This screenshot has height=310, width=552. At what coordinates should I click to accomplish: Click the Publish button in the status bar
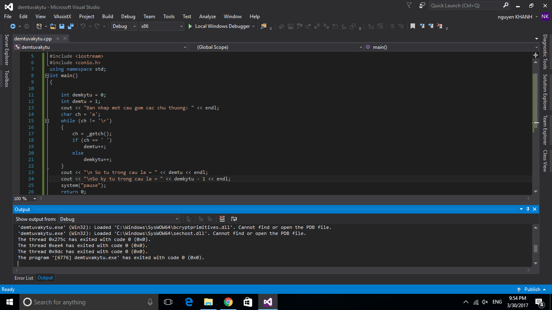(532, 289)
